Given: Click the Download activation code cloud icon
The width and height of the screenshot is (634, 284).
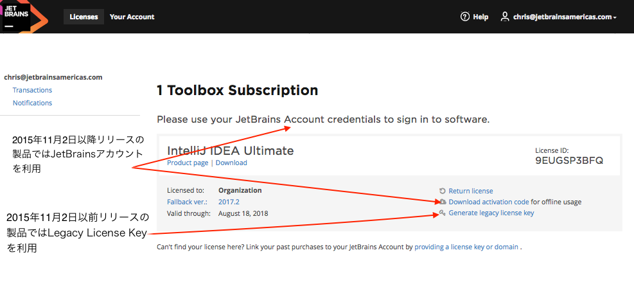Looking at the screenshot, I should (443, 202).
